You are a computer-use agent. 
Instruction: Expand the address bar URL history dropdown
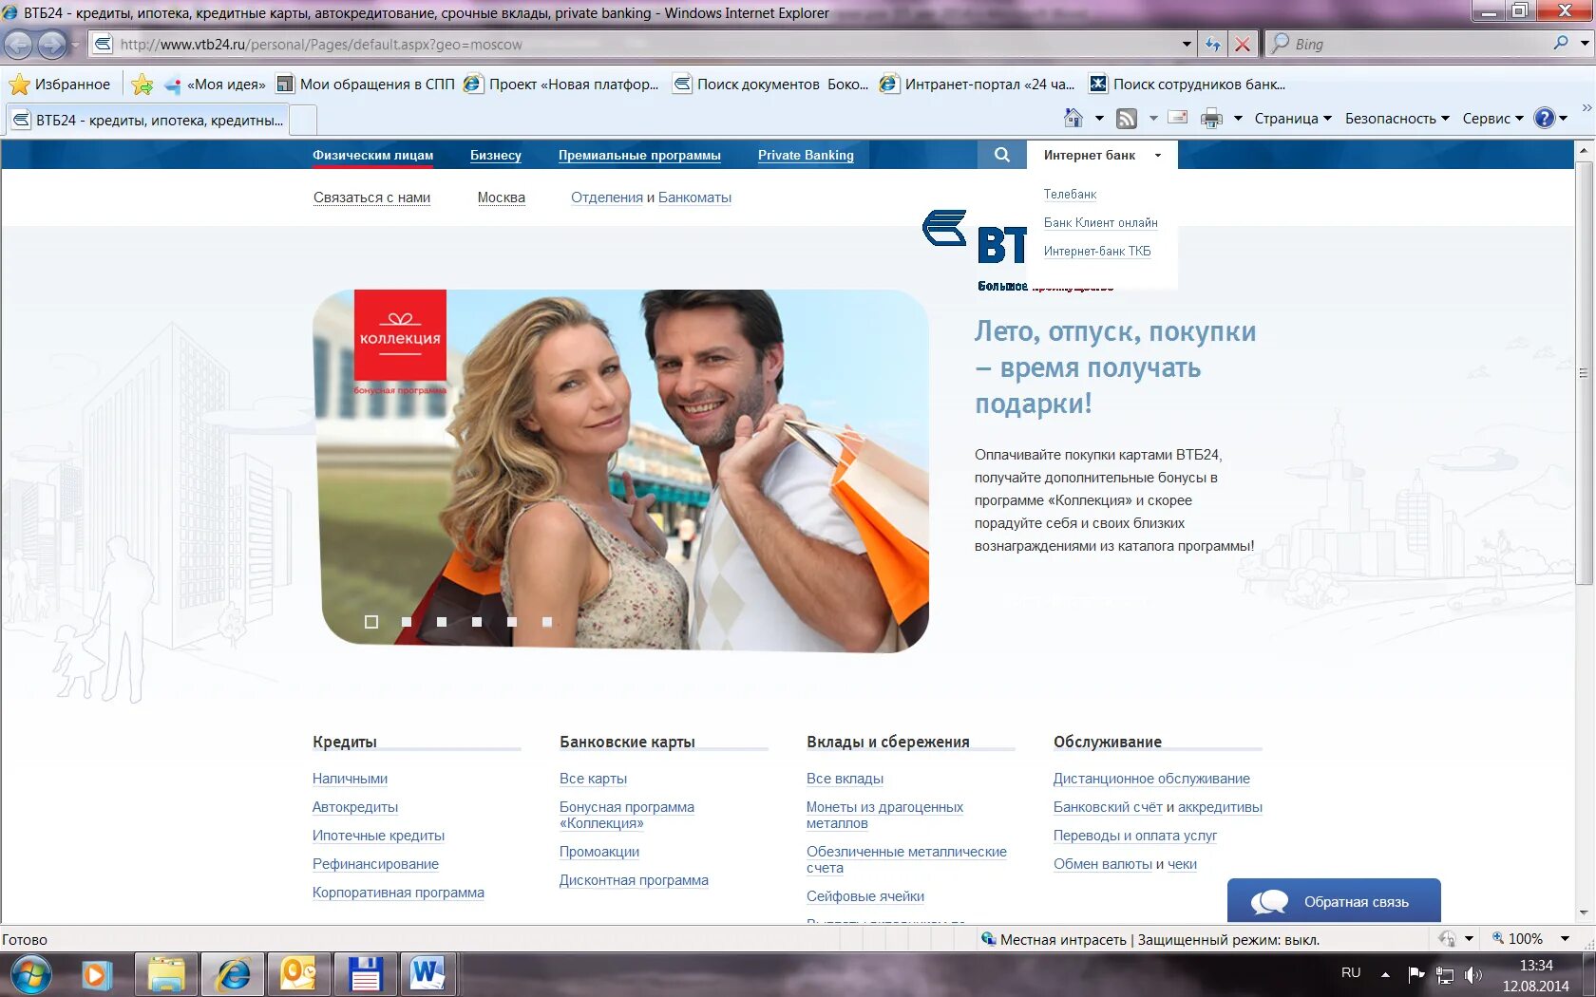[x=1187, y=44]
